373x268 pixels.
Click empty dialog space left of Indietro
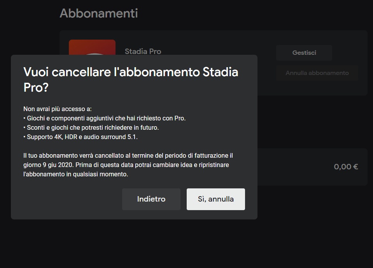[69, 199]
